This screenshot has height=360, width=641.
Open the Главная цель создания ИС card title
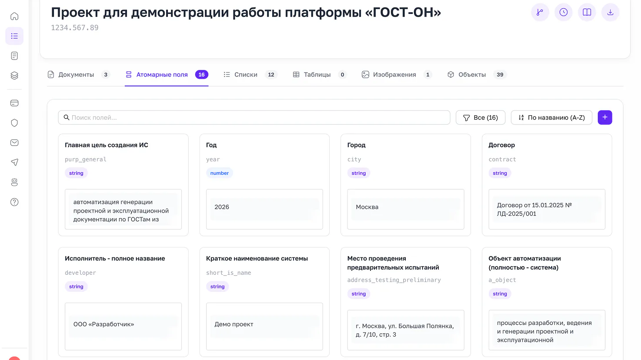[107, 145]
